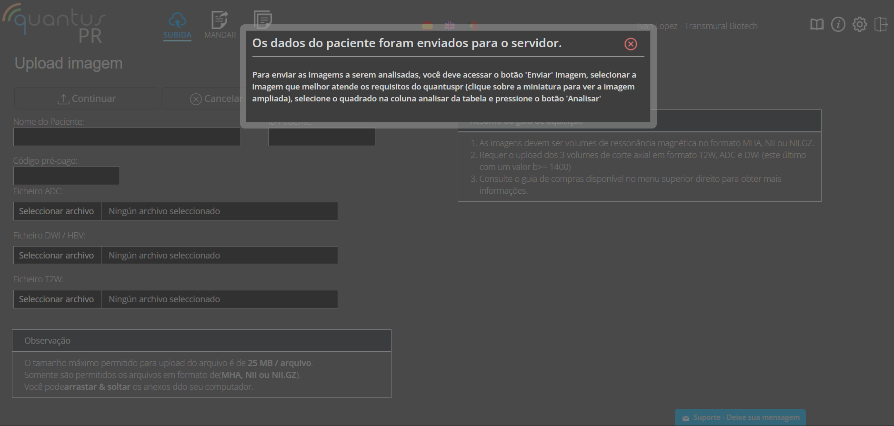Switch language with the UK flag
The image size is (894, 426).
pyautogui.click(x=450, y=26)
